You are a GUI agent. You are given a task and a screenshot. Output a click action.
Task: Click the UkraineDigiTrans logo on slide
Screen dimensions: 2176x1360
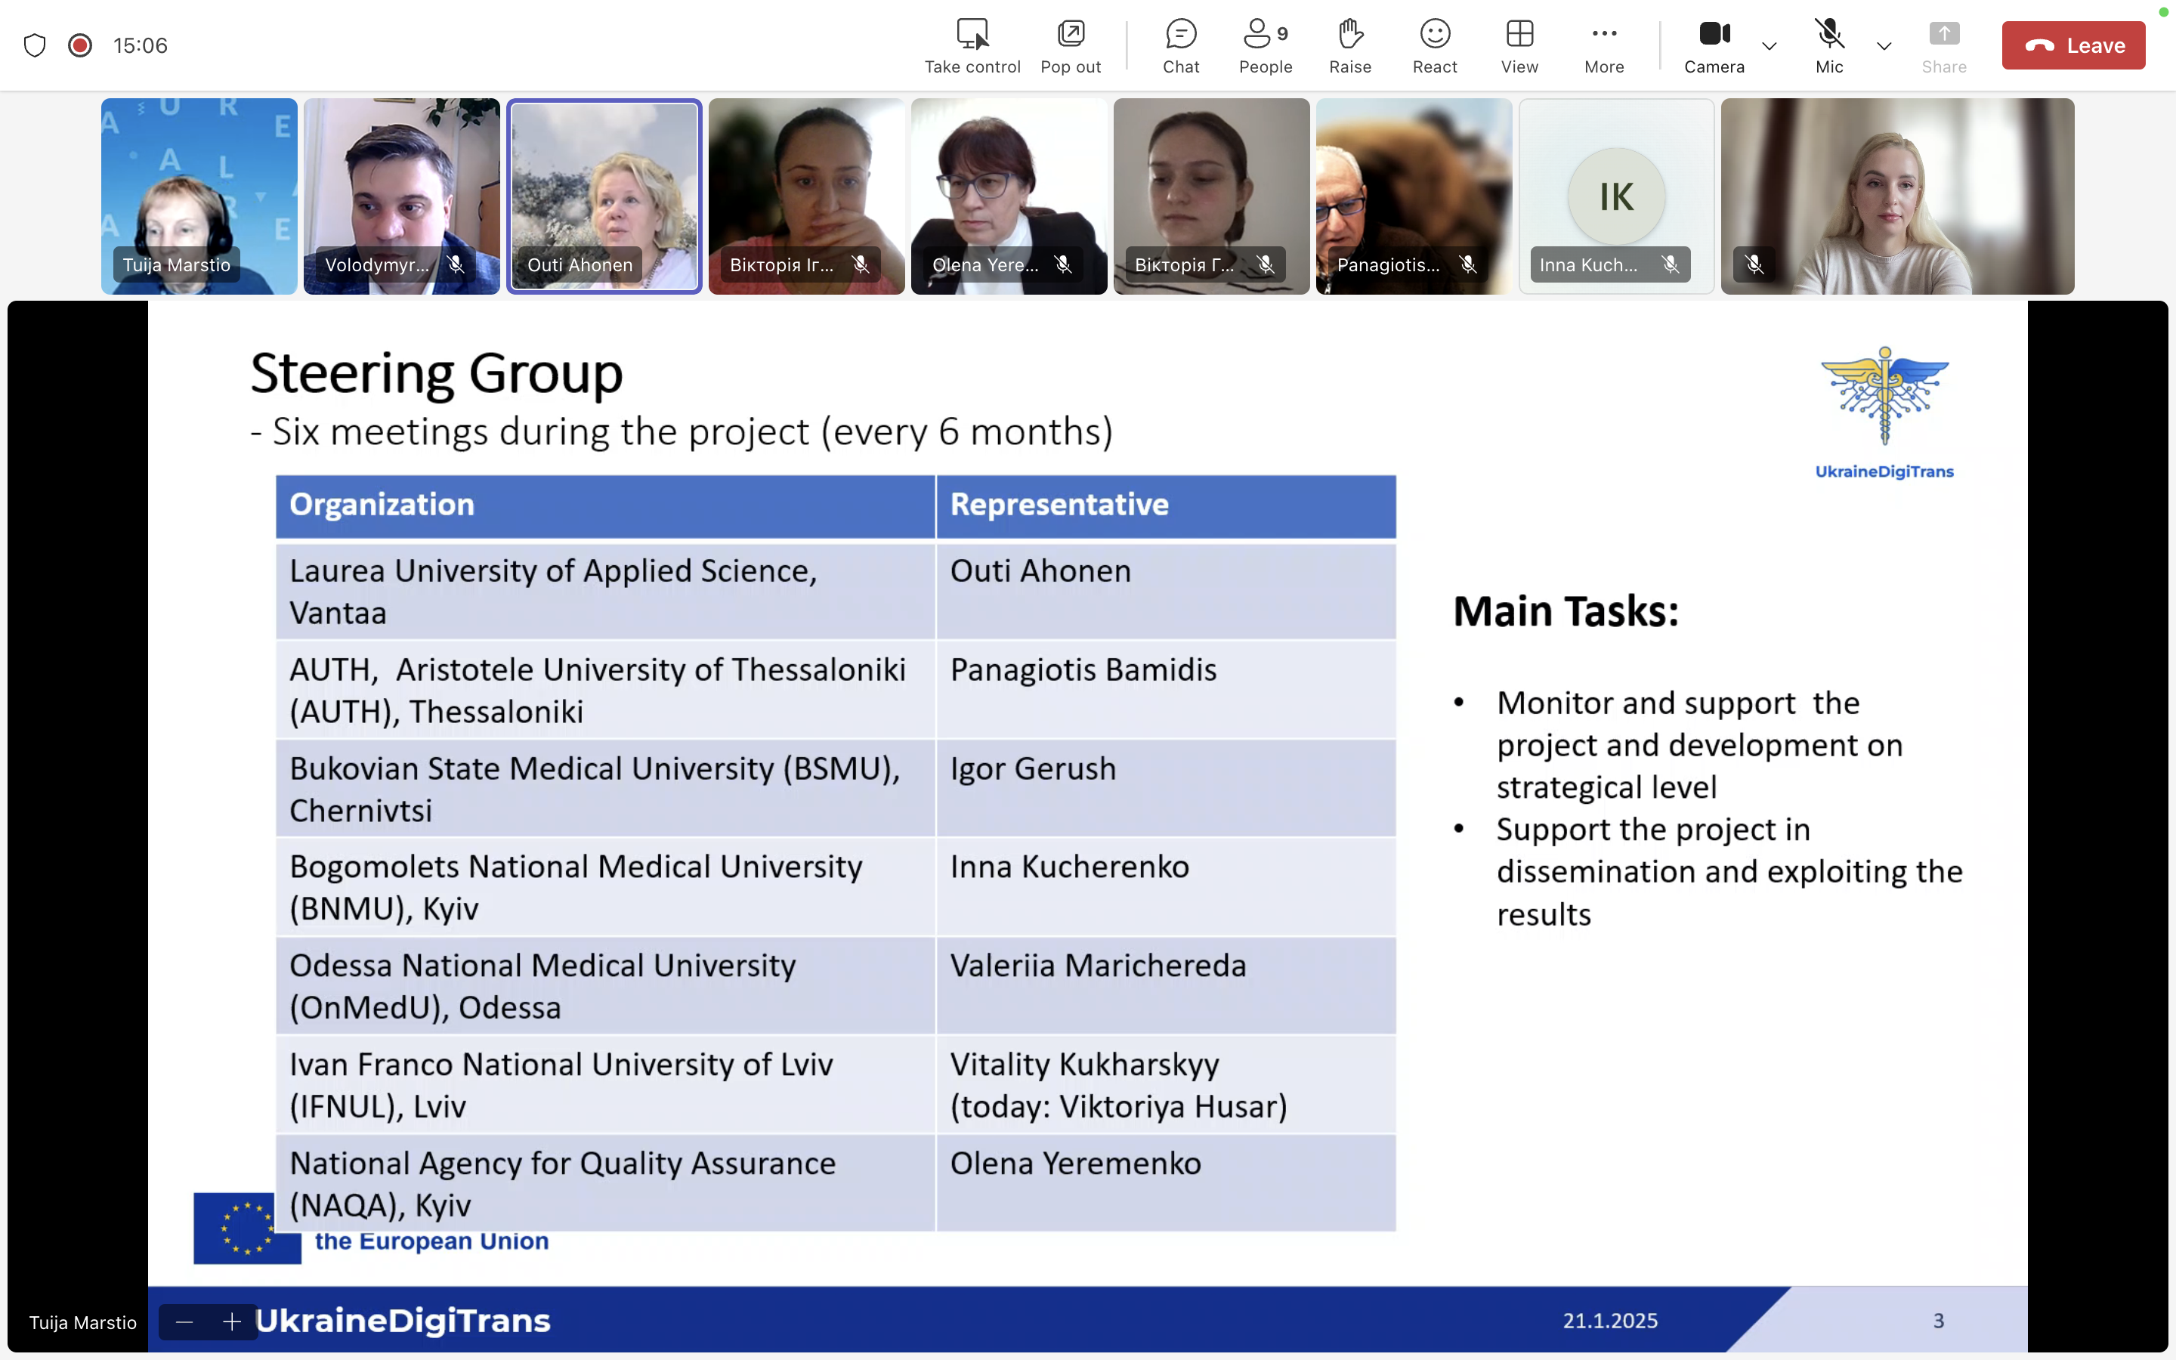pyautogui.click(x=1884, y=413)
